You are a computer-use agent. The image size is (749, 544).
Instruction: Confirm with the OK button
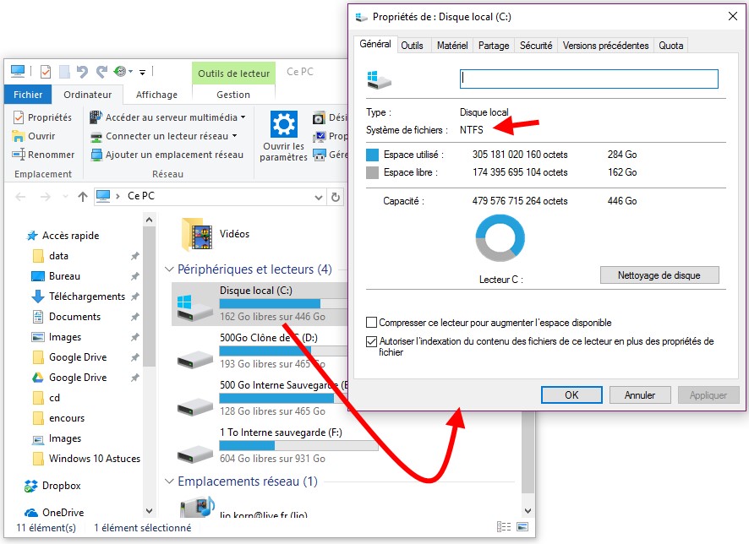[571, 395]
